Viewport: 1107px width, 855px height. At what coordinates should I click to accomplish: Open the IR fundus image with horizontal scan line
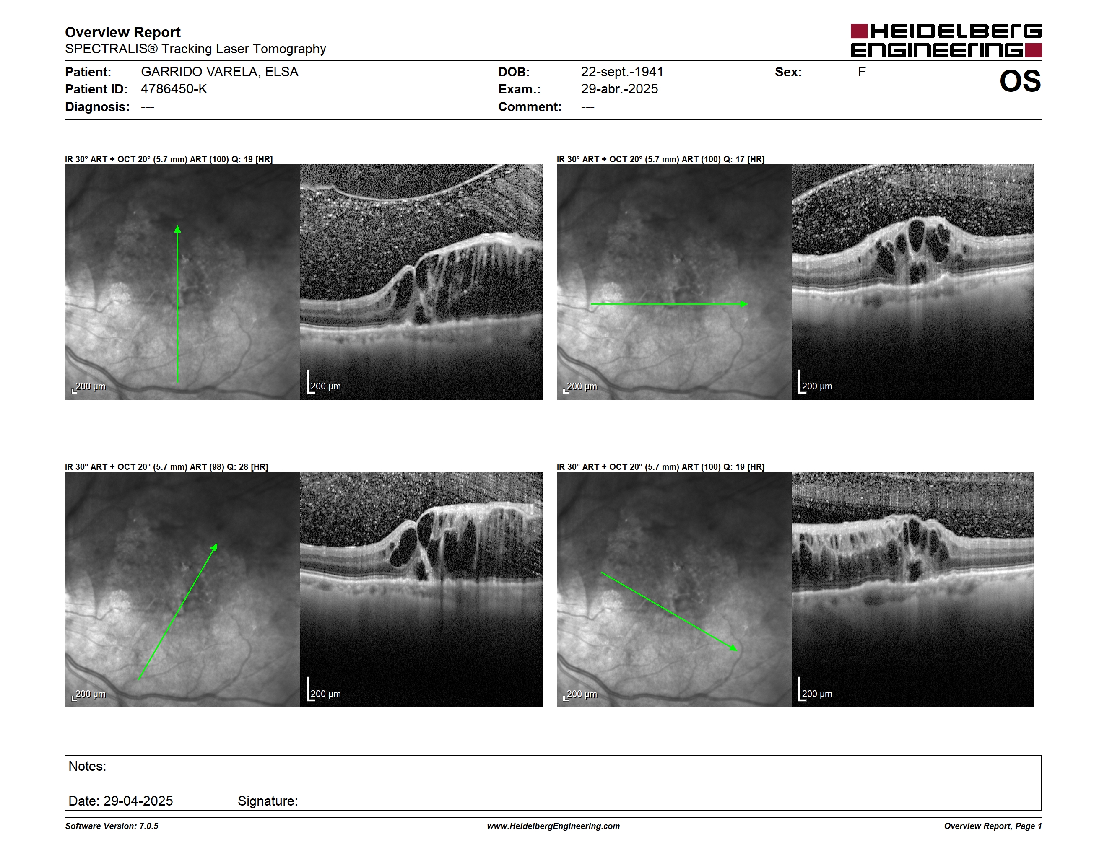pyautogui.click(x=674, y=282)
